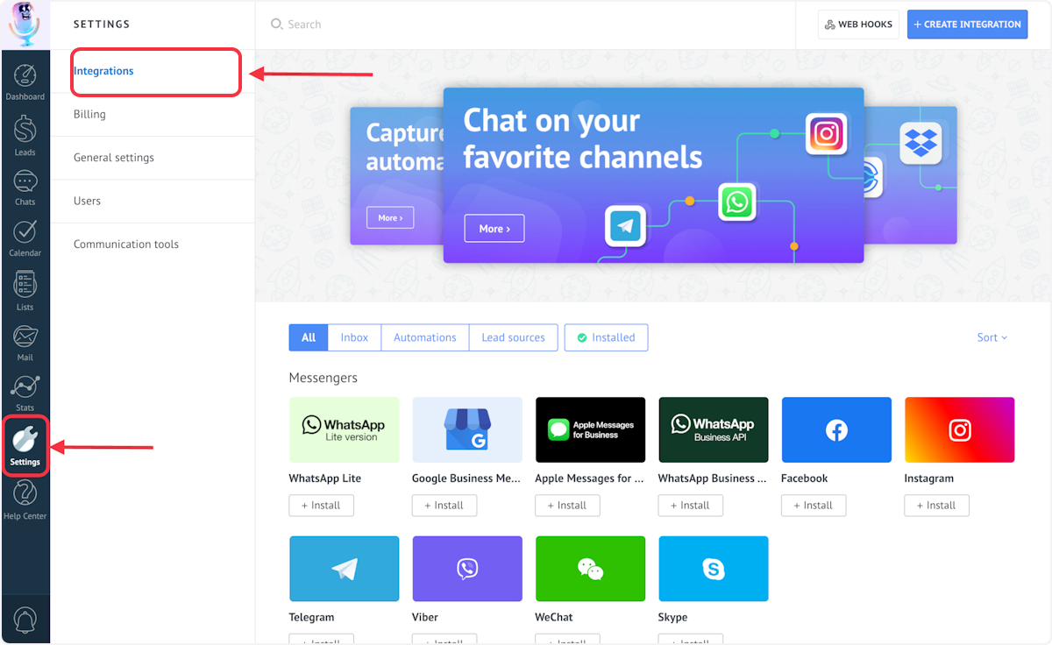Select the Telegram integration tile
This screenshot has height=645, width=1052.
click(344, 569)
